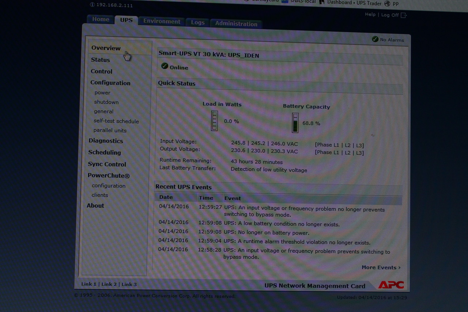The width and height of the screenshot is (468, 312).
Task: Click the 0.0 % load value
Action: coord(231,121)
